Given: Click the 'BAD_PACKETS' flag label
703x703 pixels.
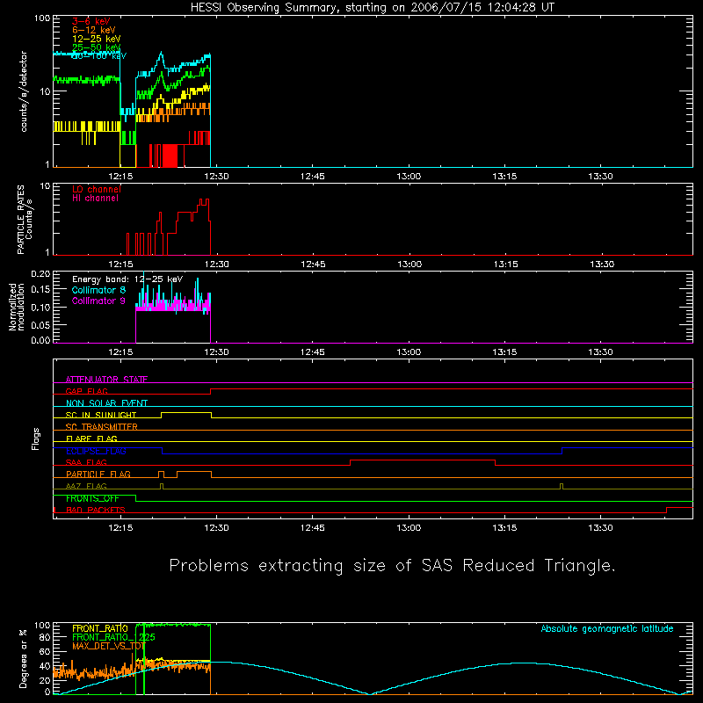Looking at the screenshot, I should coord(96,510).
